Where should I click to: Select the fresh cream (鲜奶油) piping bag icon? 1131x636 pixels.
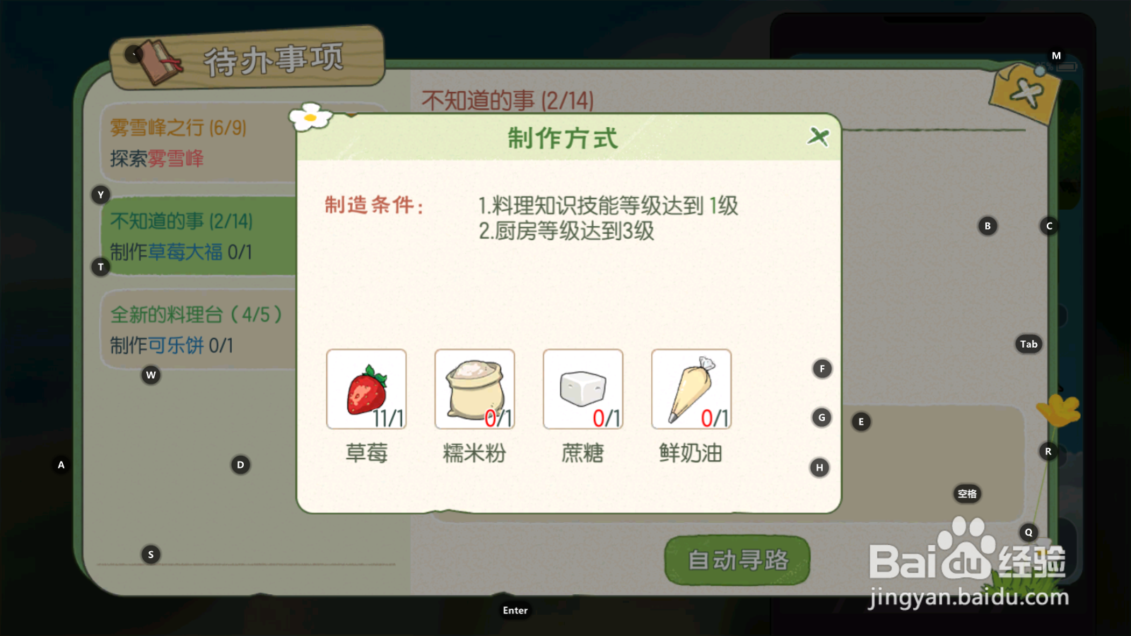pos(691,389)
